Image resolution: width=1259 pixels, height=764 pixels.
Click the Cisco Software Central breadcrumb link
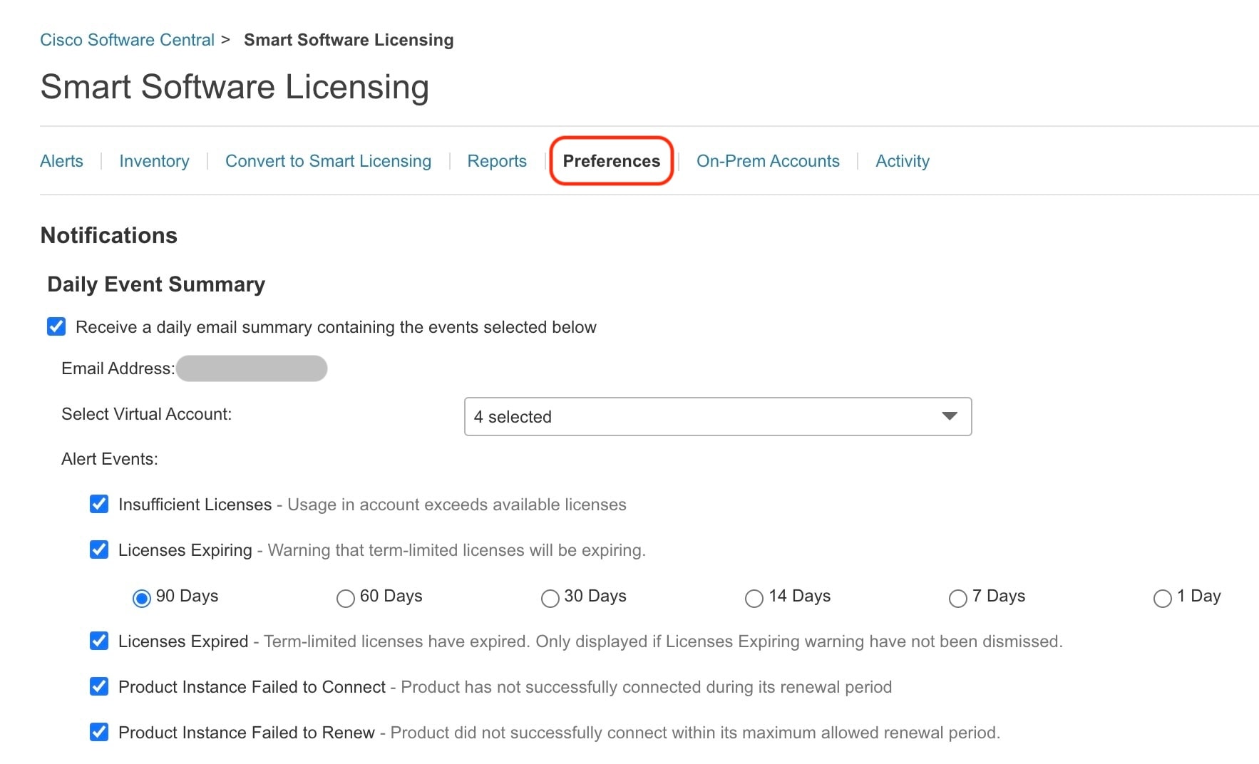(x=127, y=40)
